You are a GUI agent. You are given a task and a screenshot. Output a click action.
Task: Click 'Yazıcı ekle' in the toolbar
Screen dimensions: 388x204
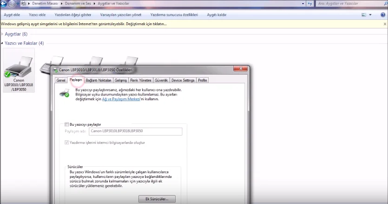click(x=37, y=15)
